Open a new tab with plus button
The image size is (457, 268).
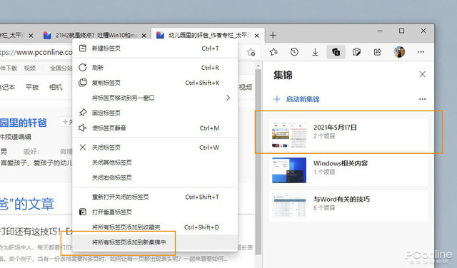[x=273, y=36]
